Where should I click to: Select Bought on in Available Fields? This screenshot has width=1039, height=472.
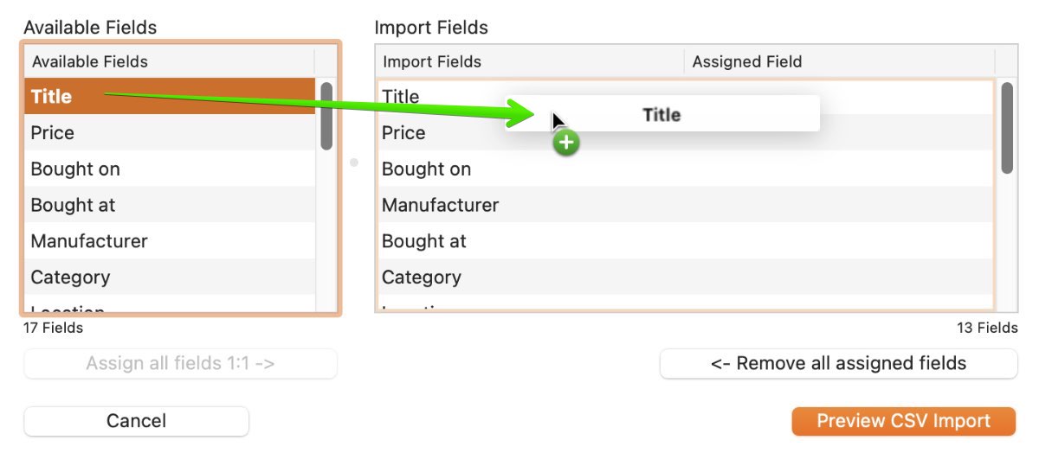(x=170, y=169)
